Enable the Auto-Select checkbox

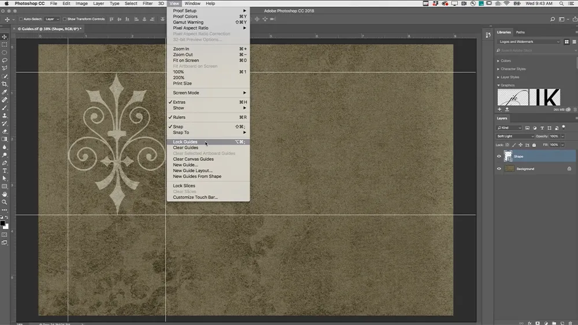click(21, 19)
